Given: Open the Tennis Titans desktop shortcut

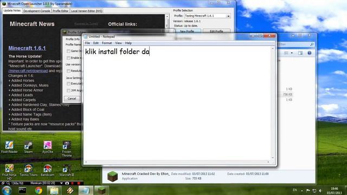Looking at the screenshot, I should pos(29,170).
